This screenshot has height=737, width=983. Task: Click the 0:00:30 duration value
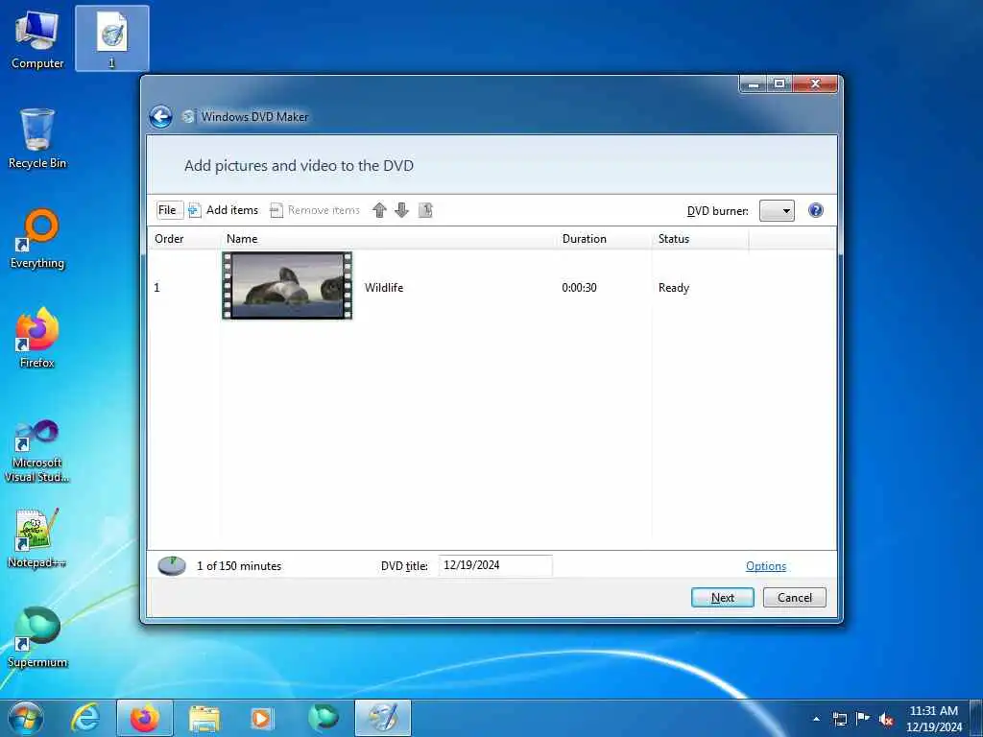pos(579,288)
